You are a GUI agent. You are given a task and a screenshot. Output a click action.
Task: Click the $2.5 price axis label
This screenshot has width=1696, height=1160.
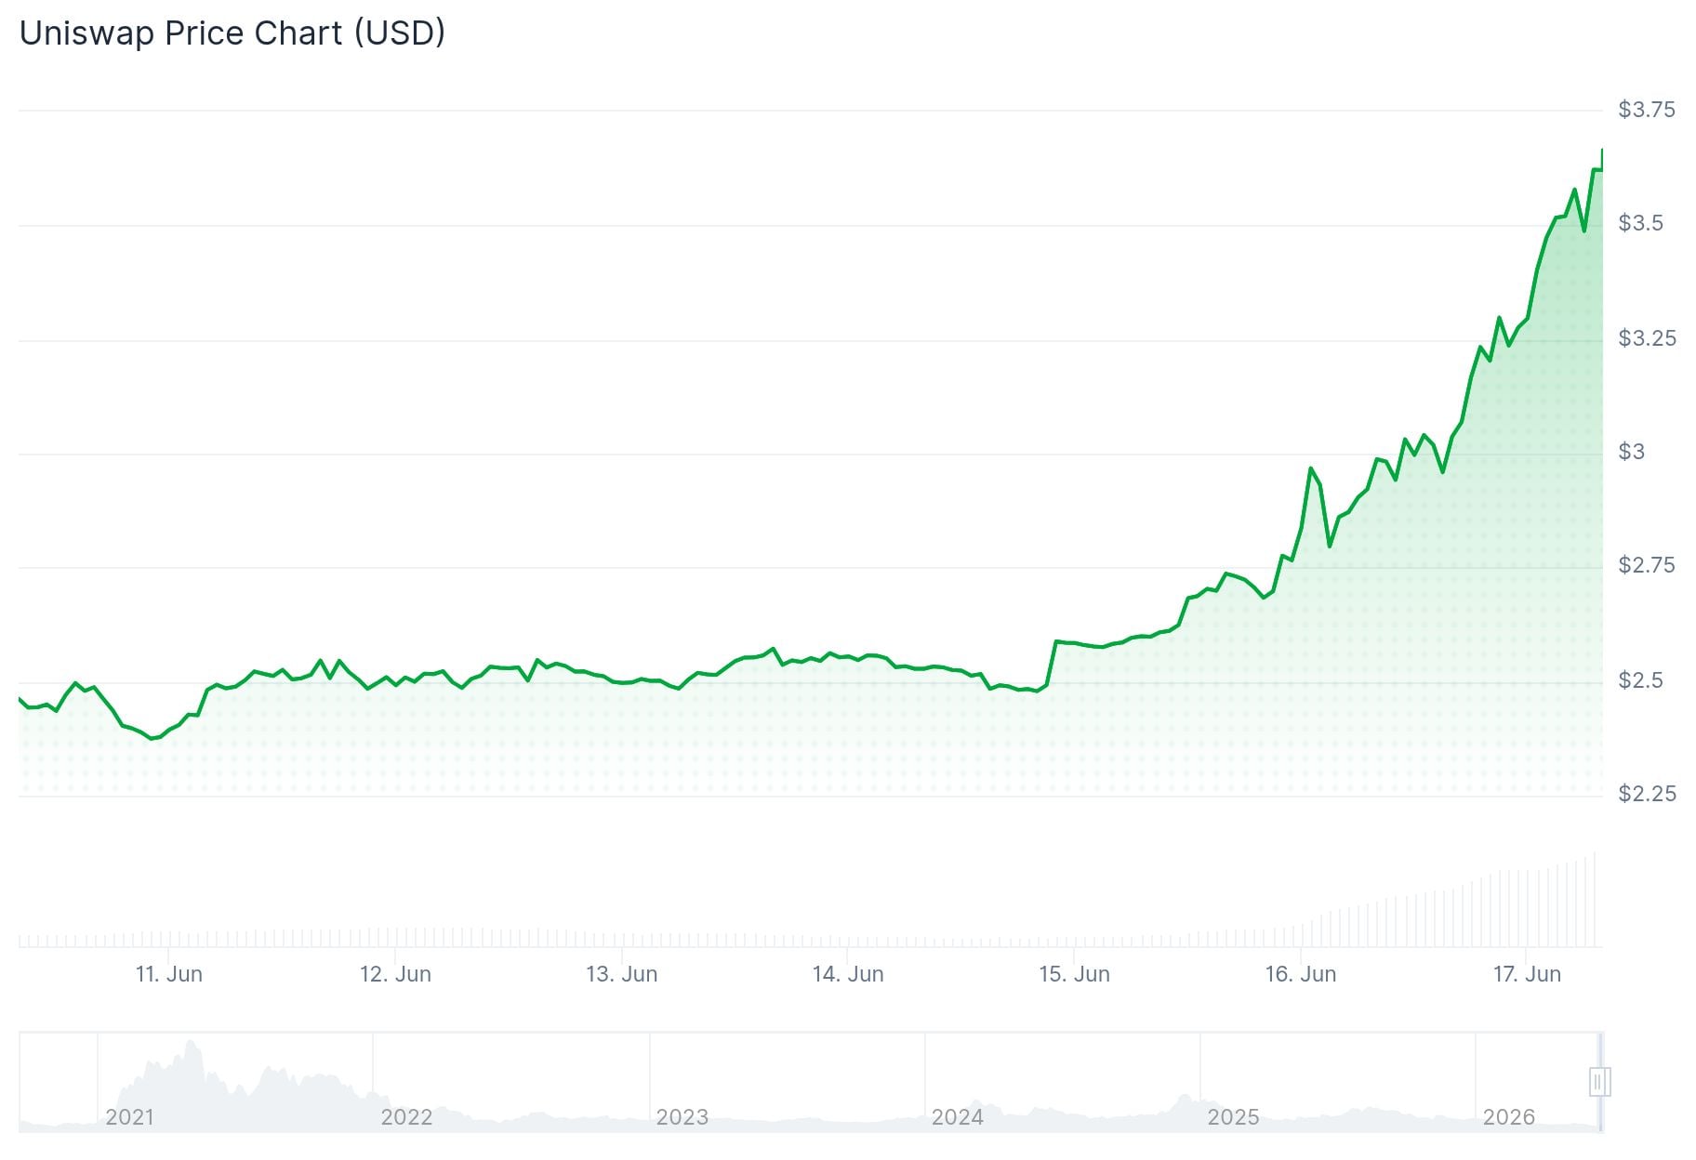1641,680
